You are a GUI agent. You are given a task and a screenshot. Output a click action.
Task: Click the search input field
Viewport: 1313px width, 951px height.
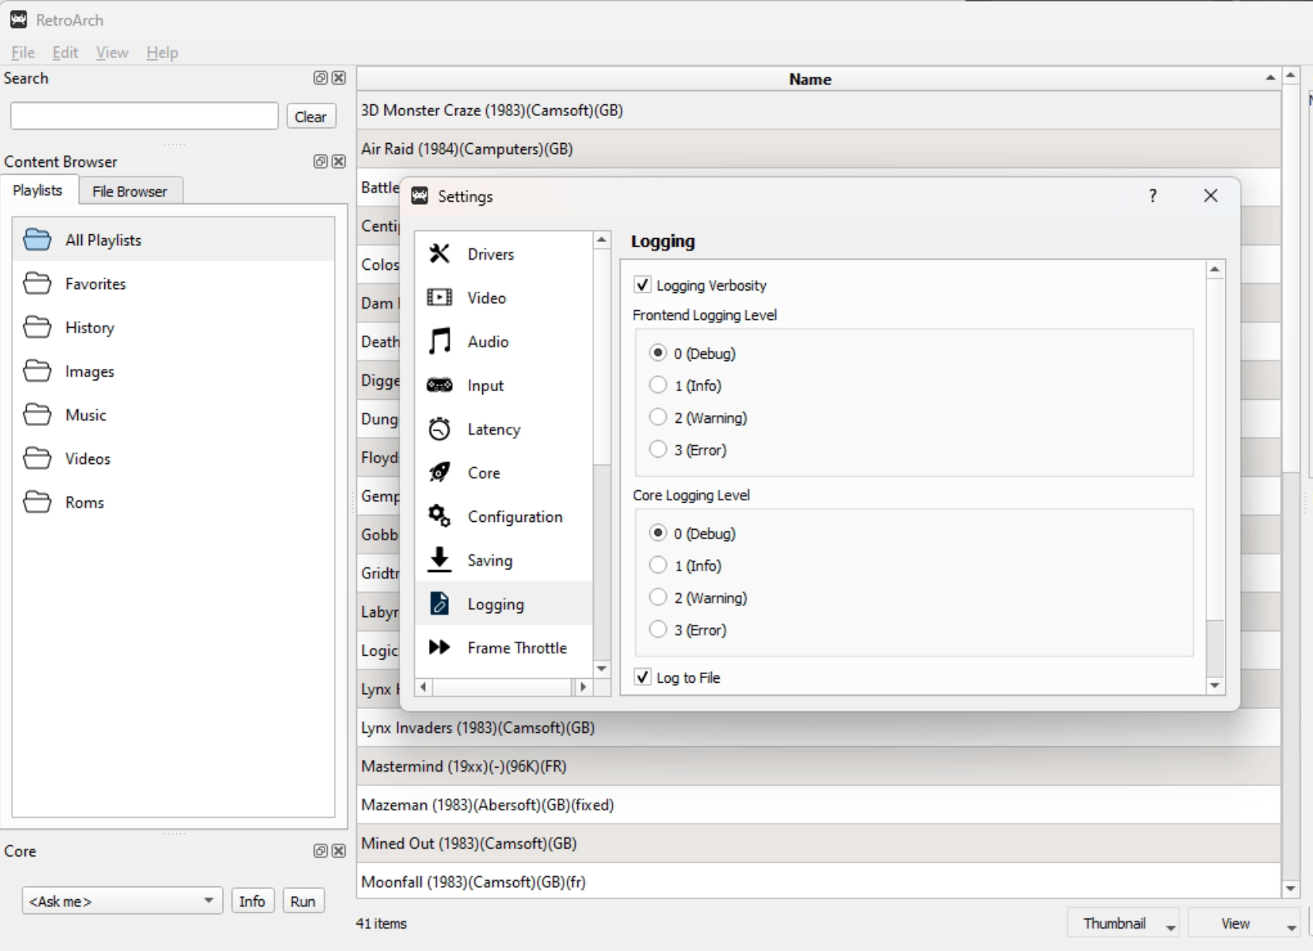[145, 116]
